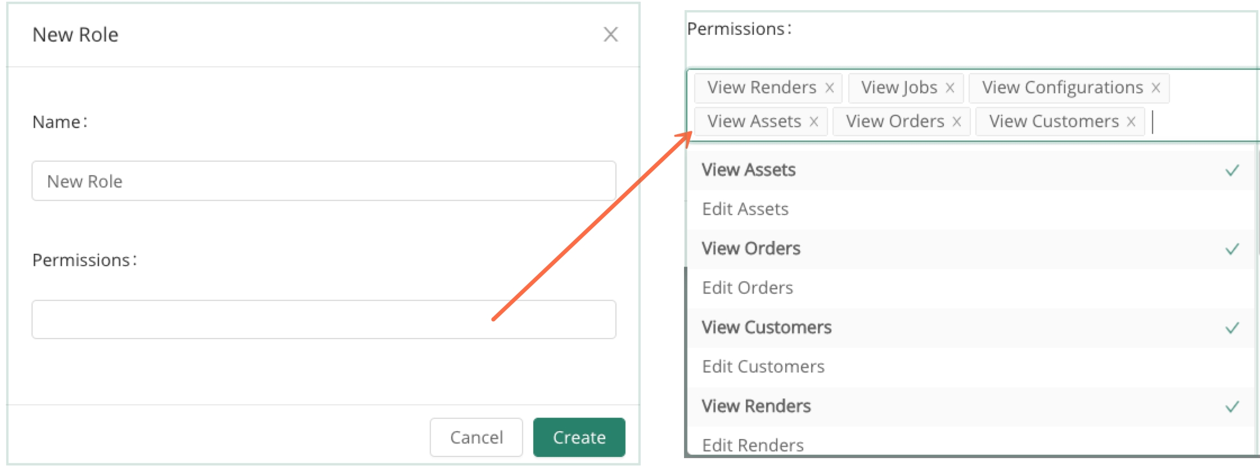Click the Create button

[579, 437]
